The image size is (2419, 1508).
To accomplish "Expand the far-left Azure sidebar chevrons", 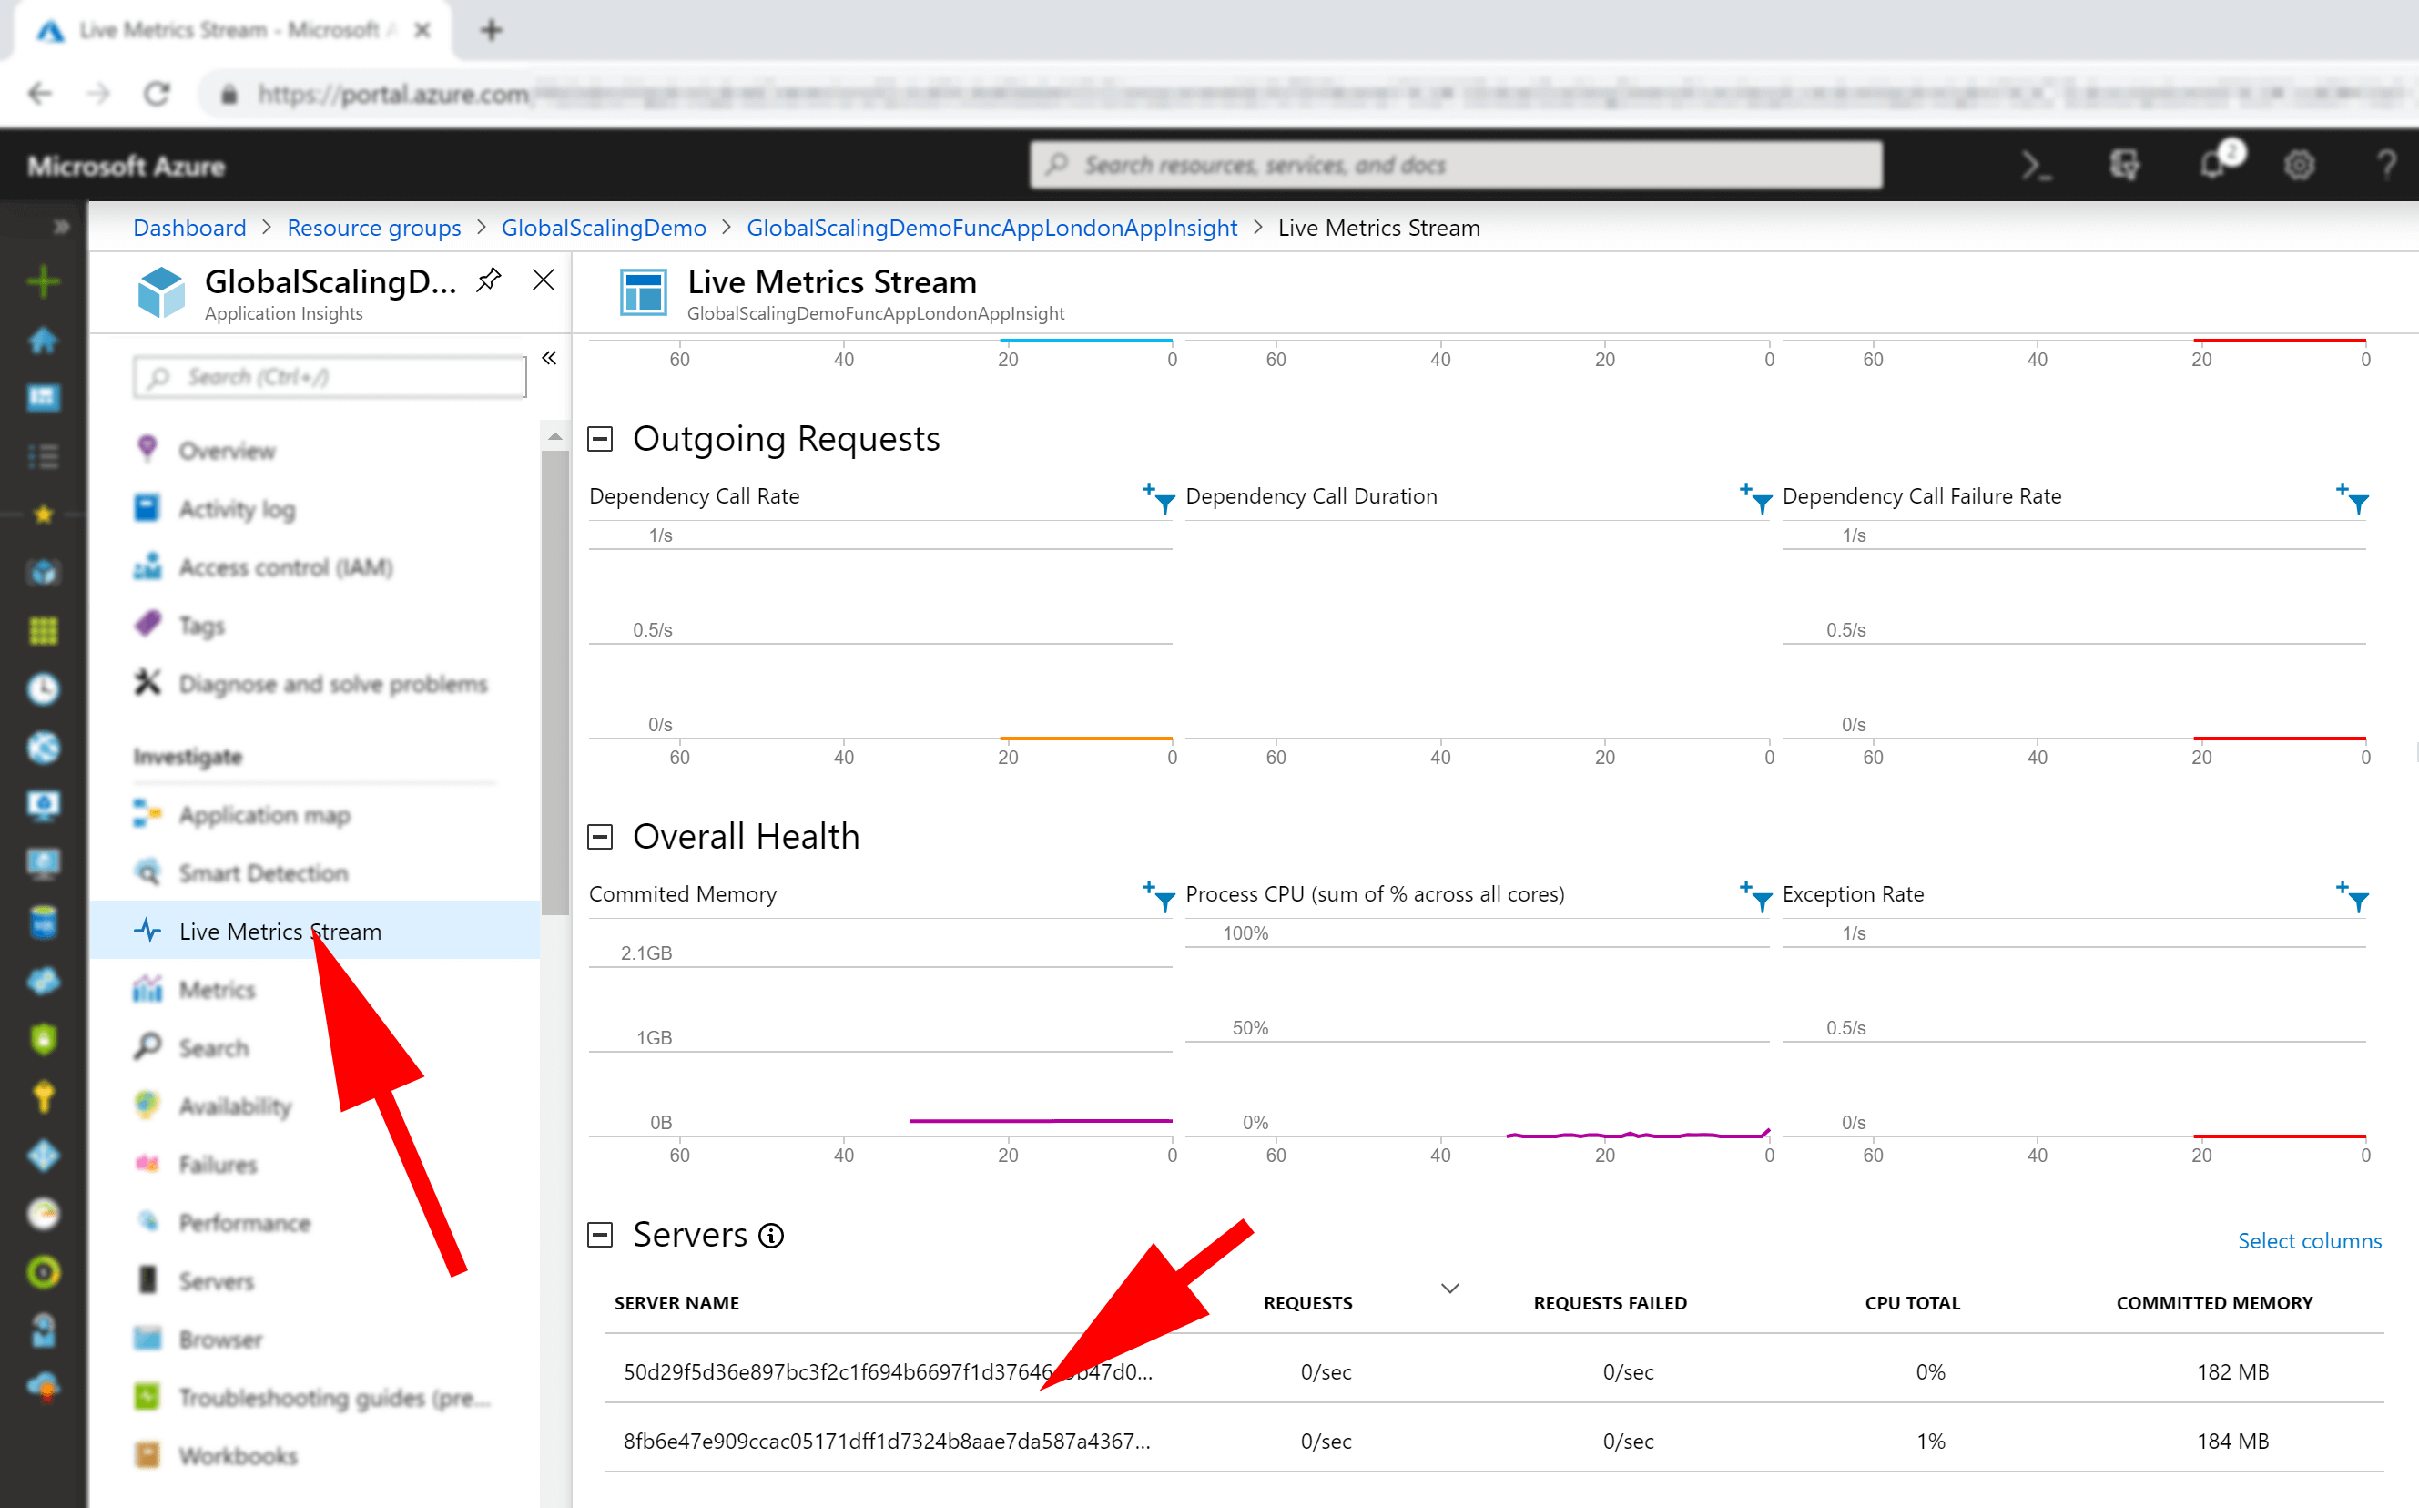I will click(62, 227).
